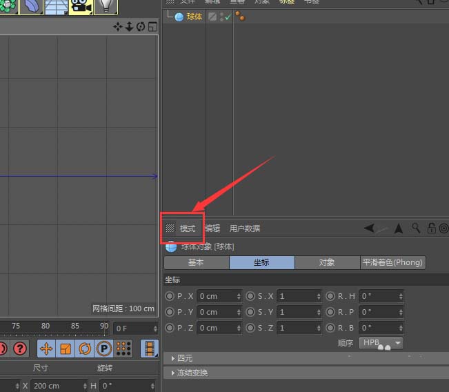The height and width of the screenshot is (392, 449).
Task: Open the 模式 menu
Action: [188, 228]
